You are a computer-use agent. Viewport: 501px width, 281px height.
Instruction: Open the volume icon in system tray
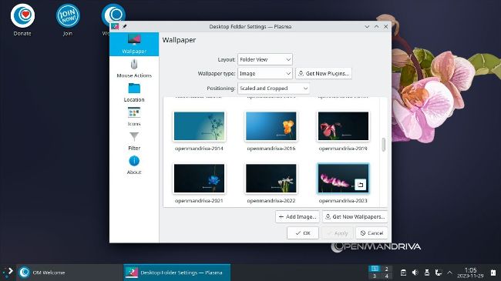click(x=415, y=273)
